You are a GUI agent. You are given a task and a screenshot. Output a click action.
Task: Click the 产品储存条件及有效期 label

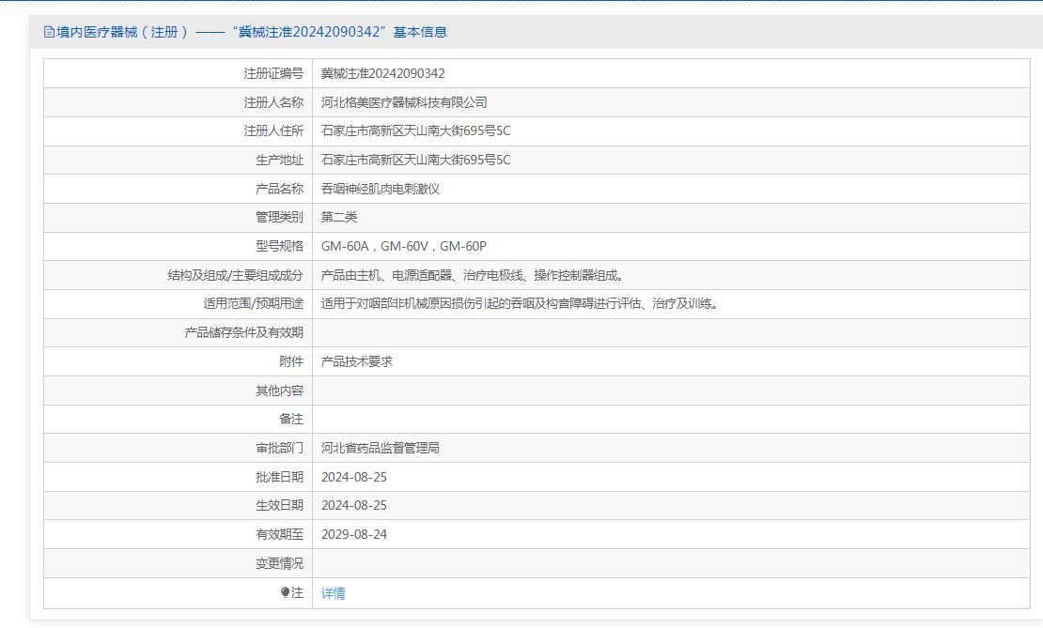244,332
